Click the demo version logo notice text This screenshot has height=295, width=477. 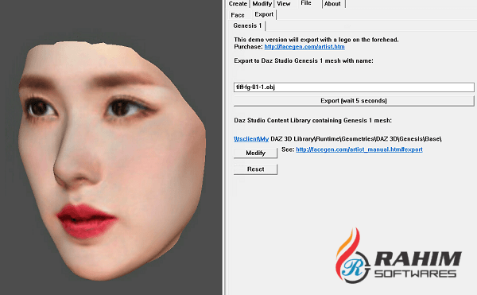[316, 40]
